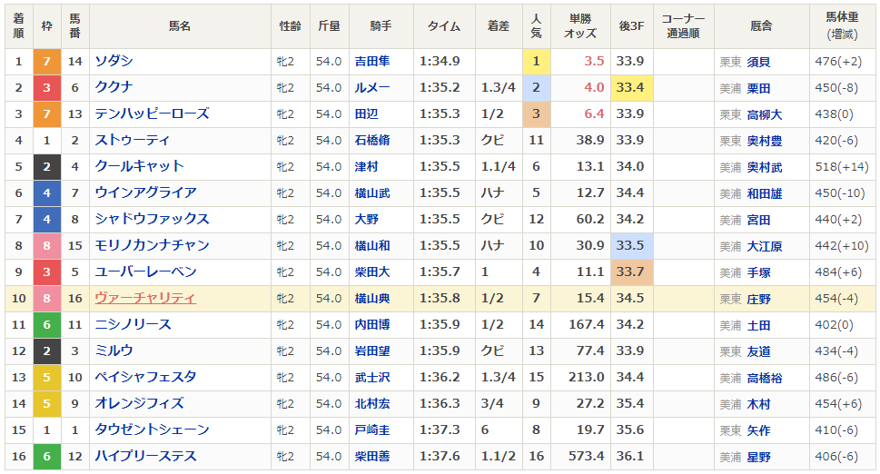Open trainer link 奥村豊
The height and width of the screenshot is (474, 880).
click(765, 142)
